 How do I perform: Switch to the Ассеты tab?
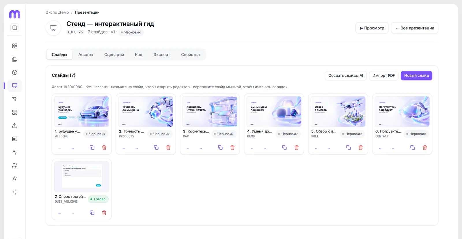[x=86, y=55]
